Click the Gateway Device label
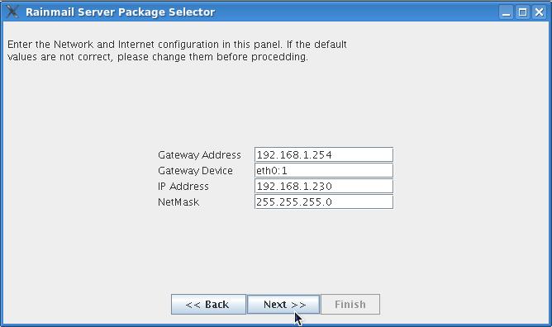552x327 pixels. point(195,171)
